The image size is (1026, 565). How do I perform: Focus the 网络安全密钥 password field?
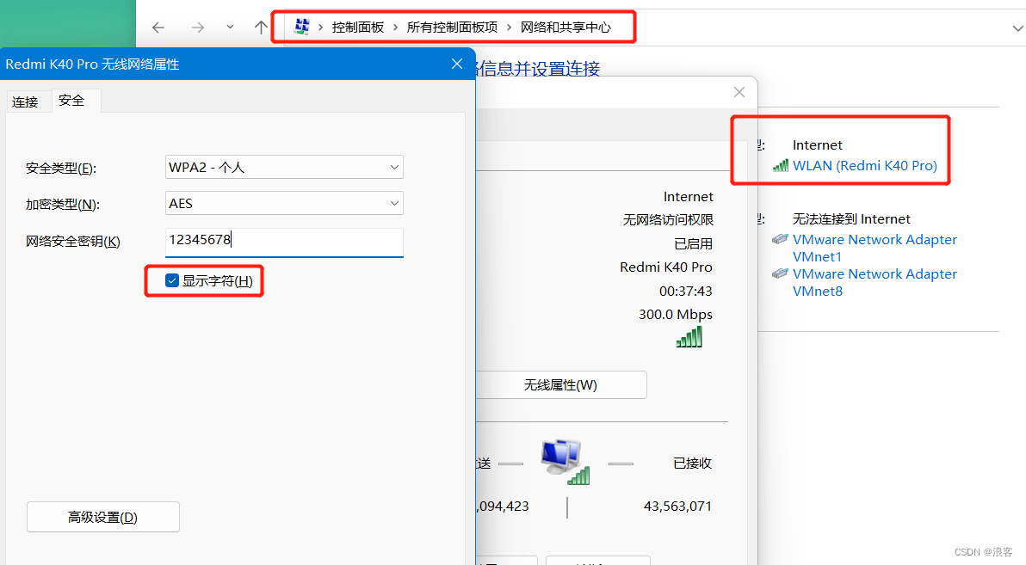point(284,242)
